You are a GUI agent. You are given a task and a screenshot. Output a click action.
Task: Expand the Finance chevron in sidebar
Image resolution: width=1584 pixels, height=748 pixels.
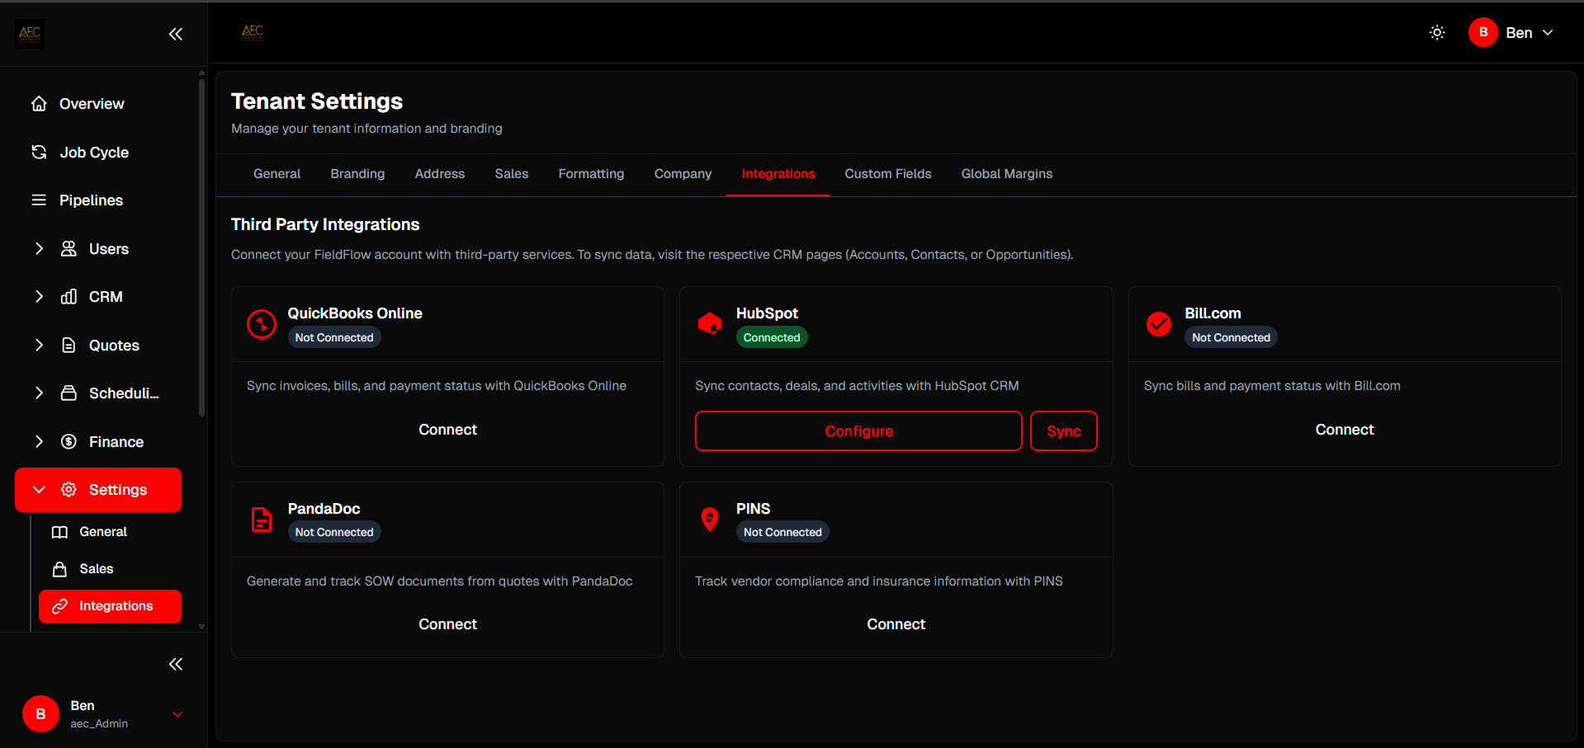pos(39,442)
